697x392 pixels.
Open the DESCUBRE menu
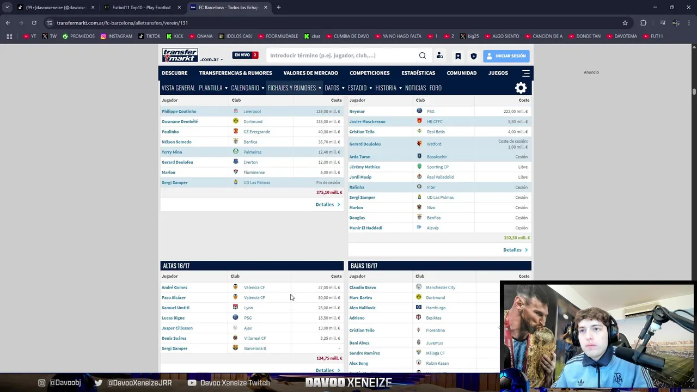coord(174,73)
